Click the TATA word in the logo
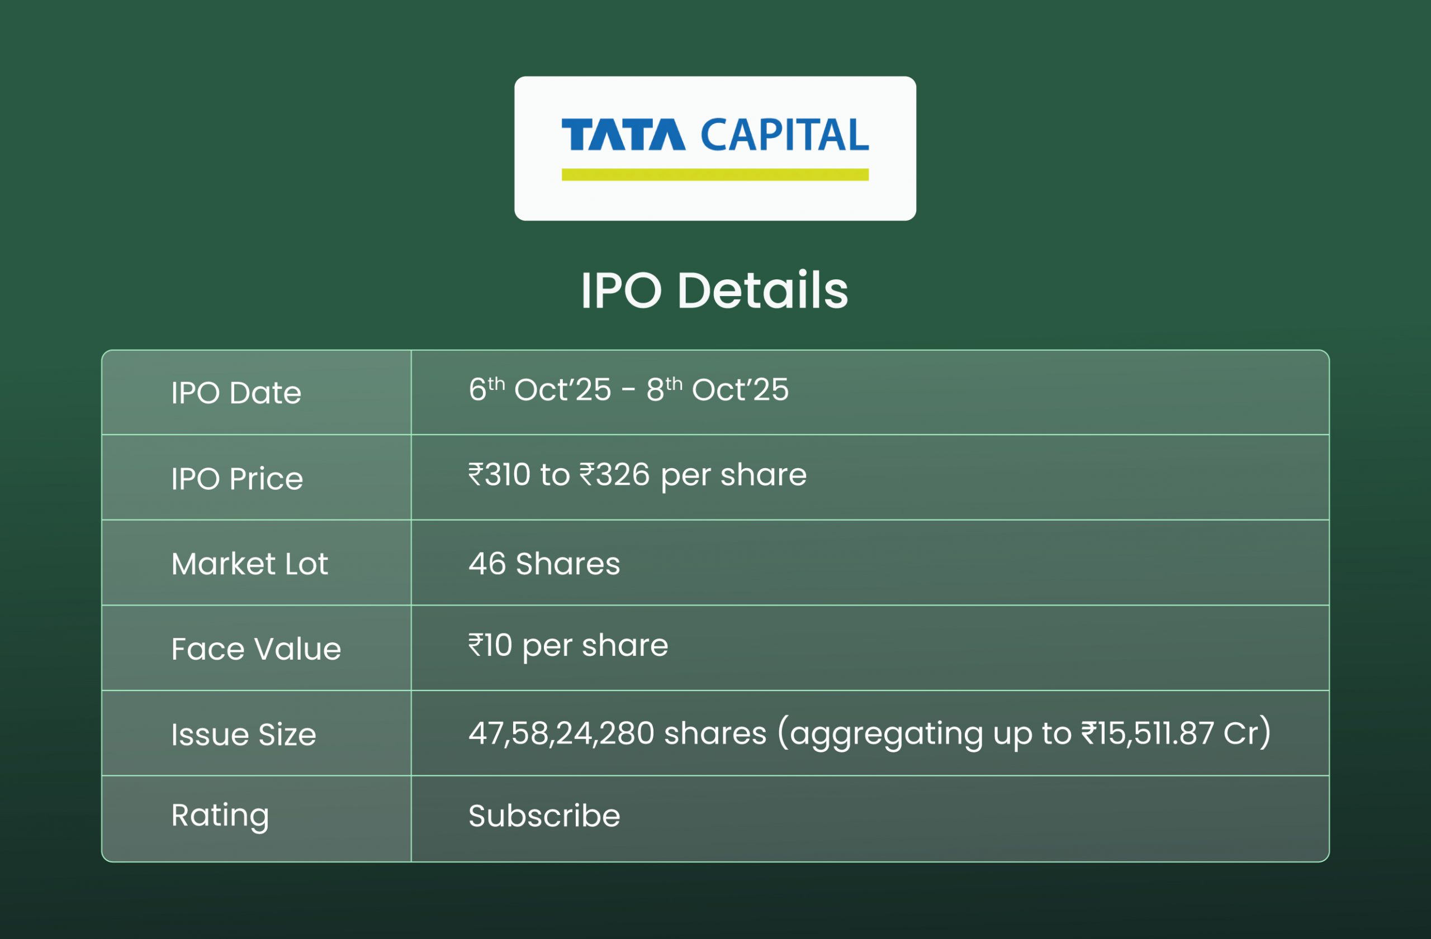Image resolution: width=1431 pixels, height=939 pixels. pyautogui.click(x=623, y=135)
